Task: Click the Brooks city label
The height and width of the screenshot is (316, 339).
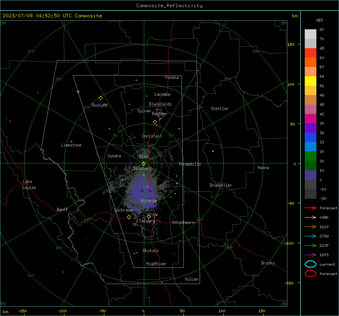Action: [x=268, y=263]
